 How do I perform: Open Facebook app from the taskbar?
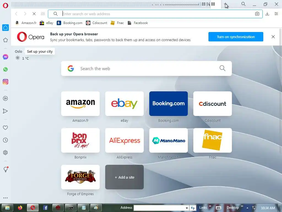pyautogui.click(x=45, y=208)
